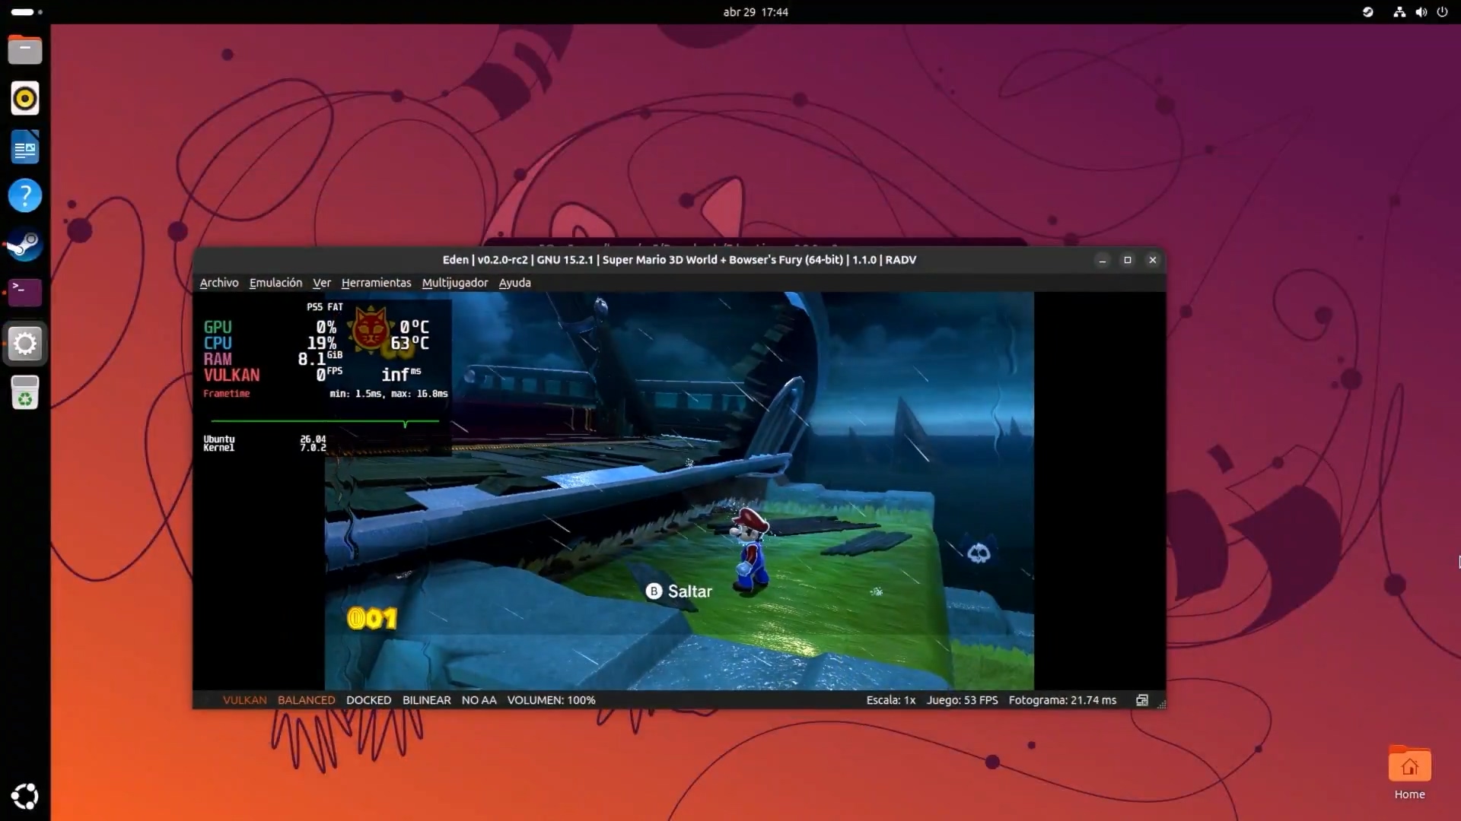Click the Juego: 53 FPS status text
The image size is (1461, 821).
click(962, 700)
